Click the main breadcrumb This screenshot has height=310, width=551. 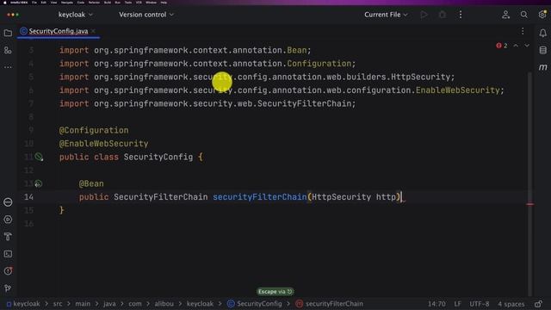coord(83,304)
